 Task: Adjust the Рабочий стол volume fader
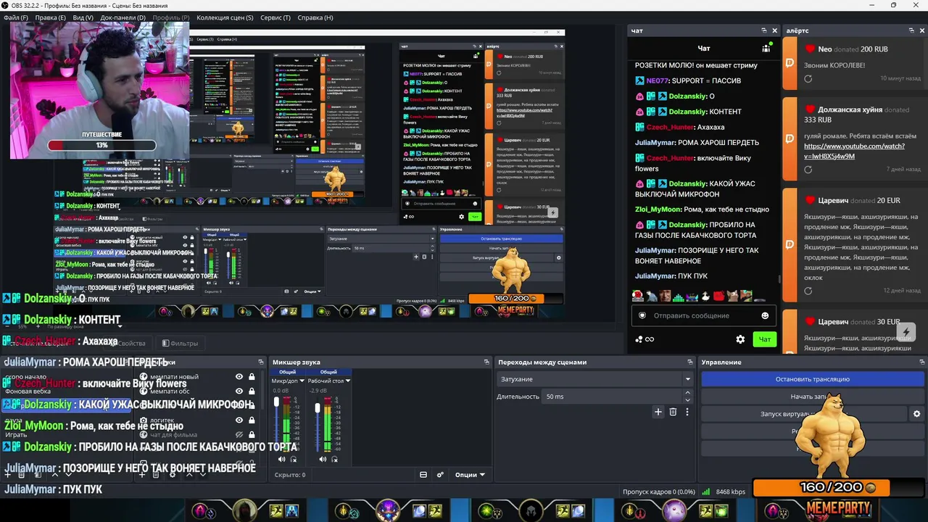pyautogui.click(x=317, y=408)
